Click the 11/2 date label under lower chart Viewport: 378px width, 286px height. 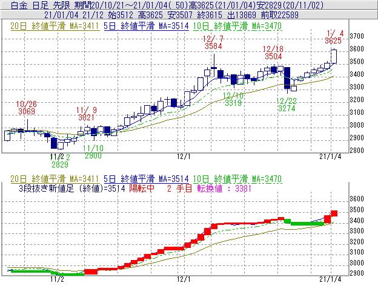click(x=57, y=279)
